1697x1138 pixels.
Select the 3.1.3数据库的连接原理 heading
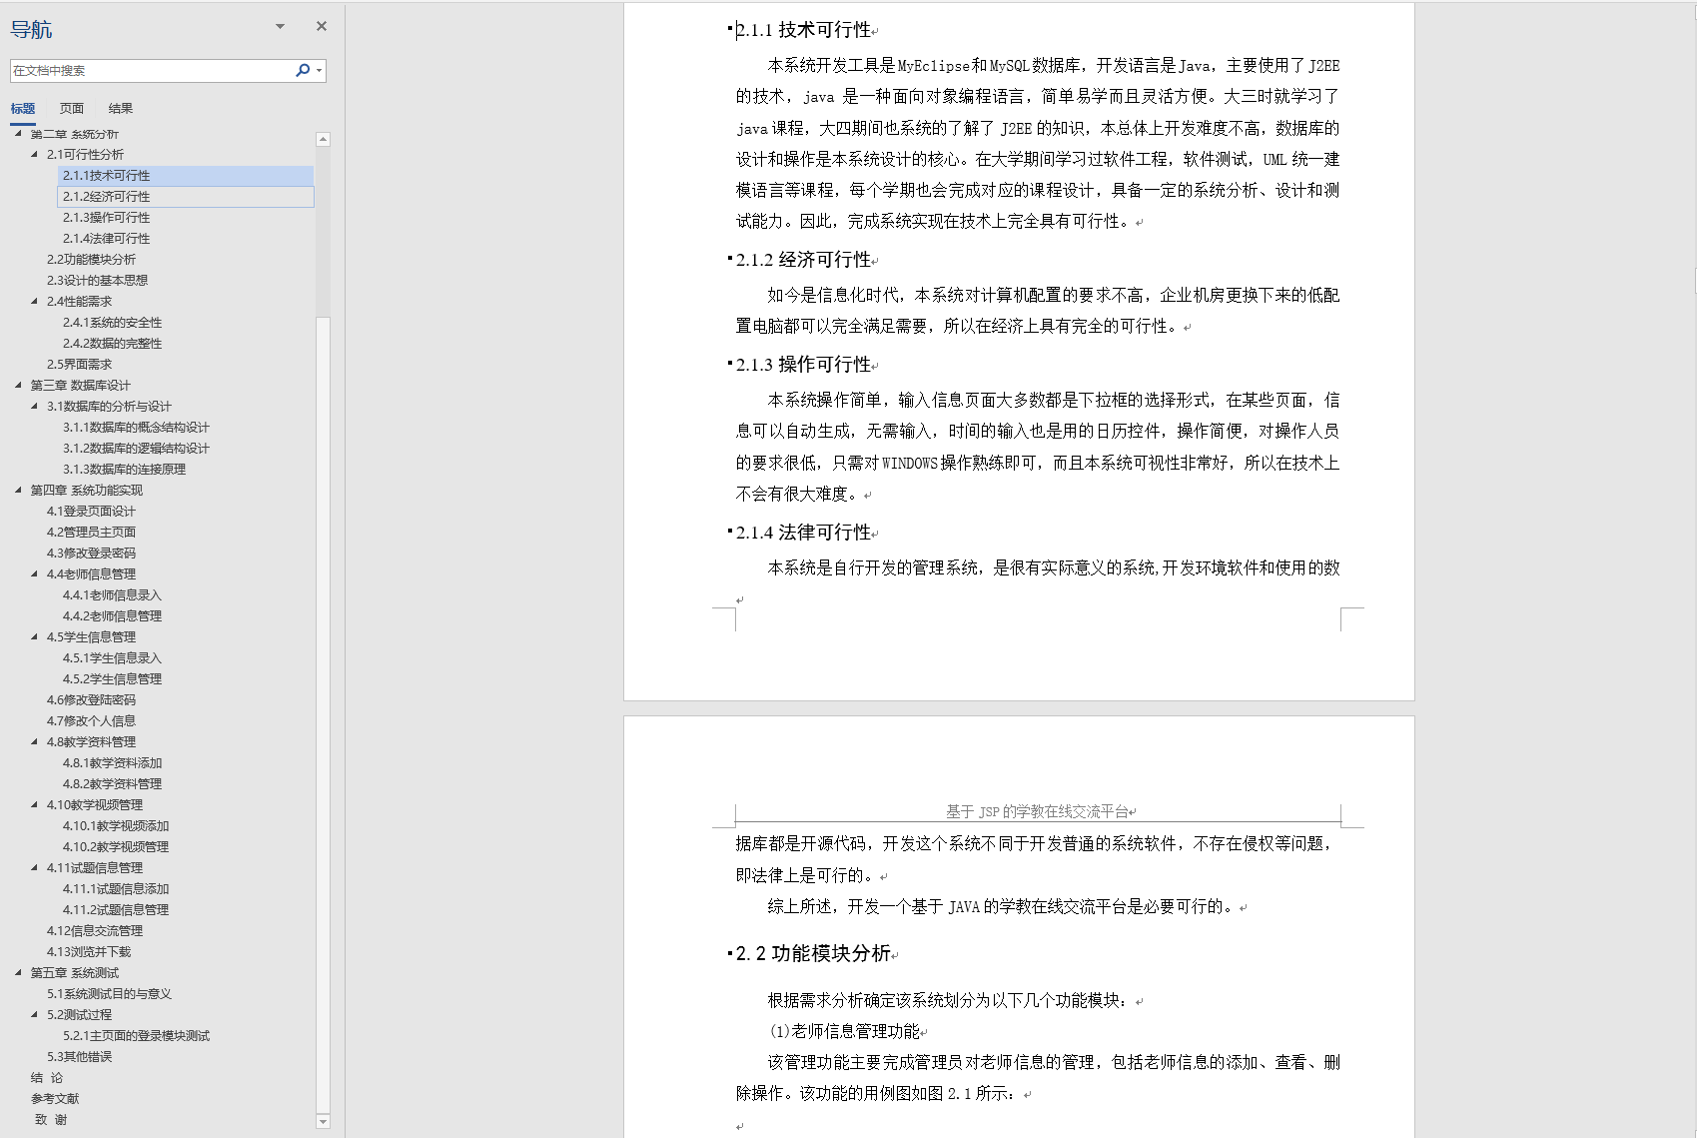click(x=123, y=469)
